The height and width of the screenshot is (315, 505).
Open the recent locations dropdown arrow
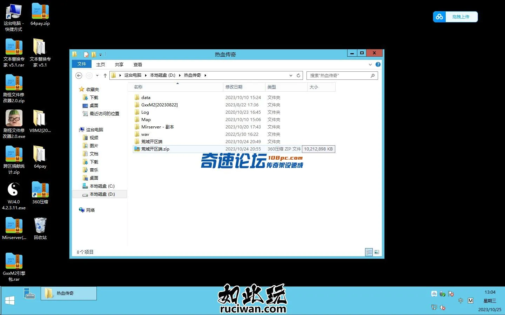click(x=97, y=76)
